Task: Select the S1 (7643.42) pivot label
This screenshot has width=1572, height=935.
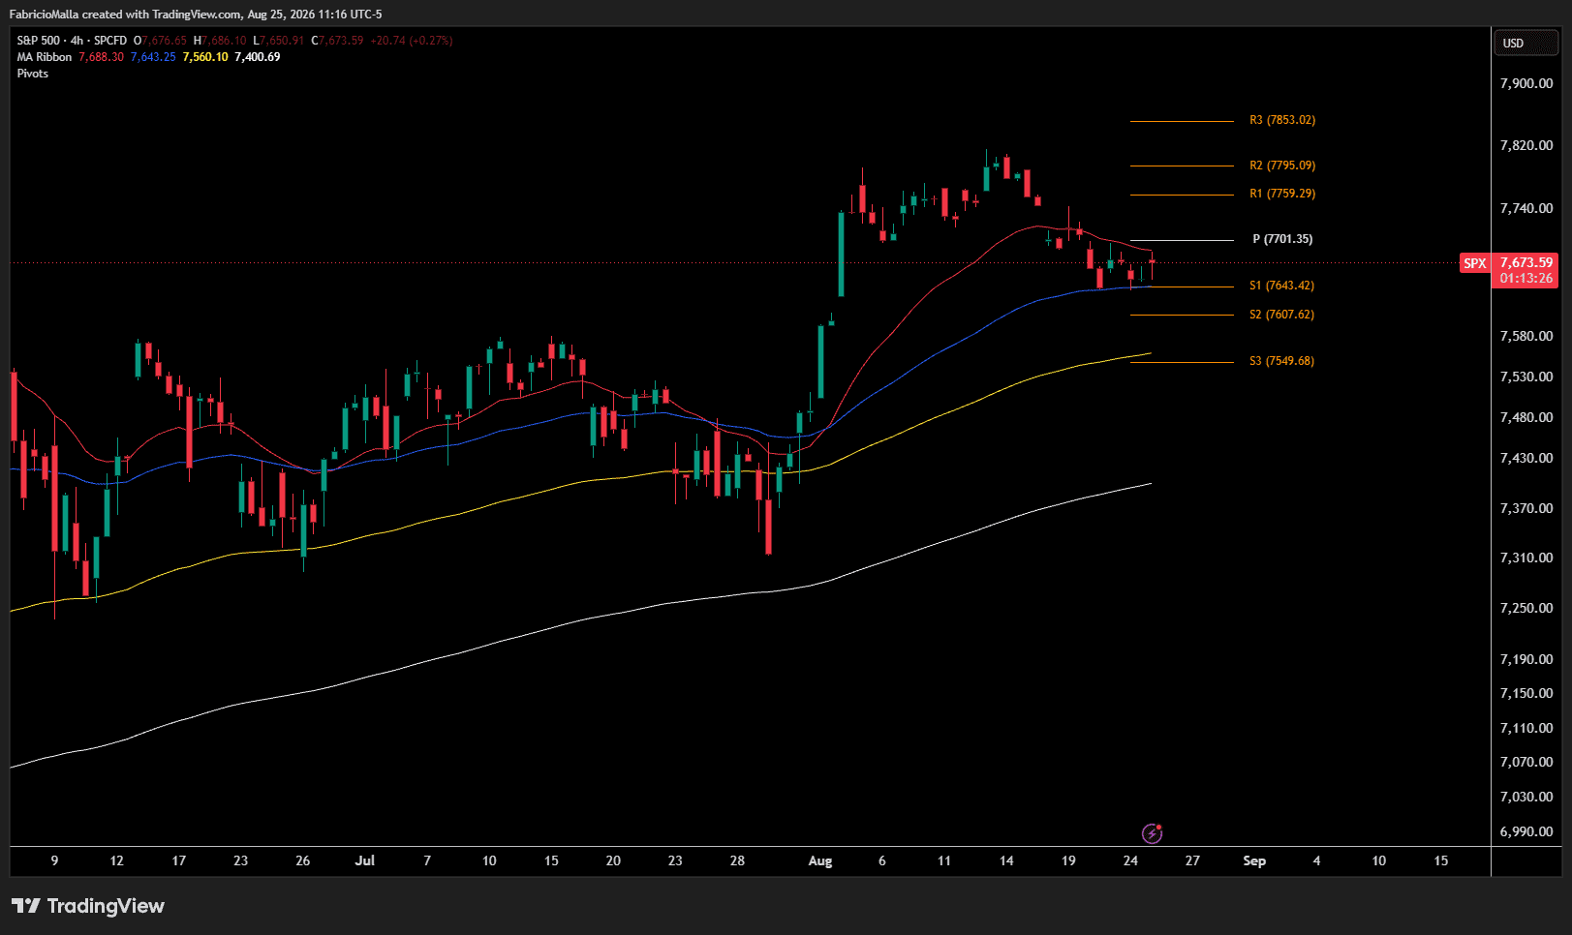Action: 1281,286
